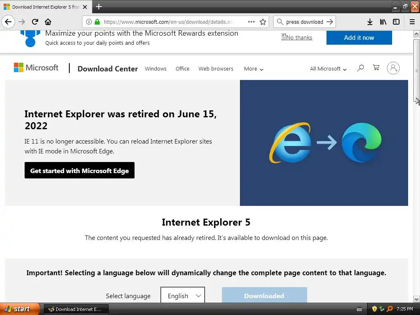Image resolution: width=420 pixels, height=315 pixels.
Task: Show site information icon in address bar
Action: click(89, 22)
